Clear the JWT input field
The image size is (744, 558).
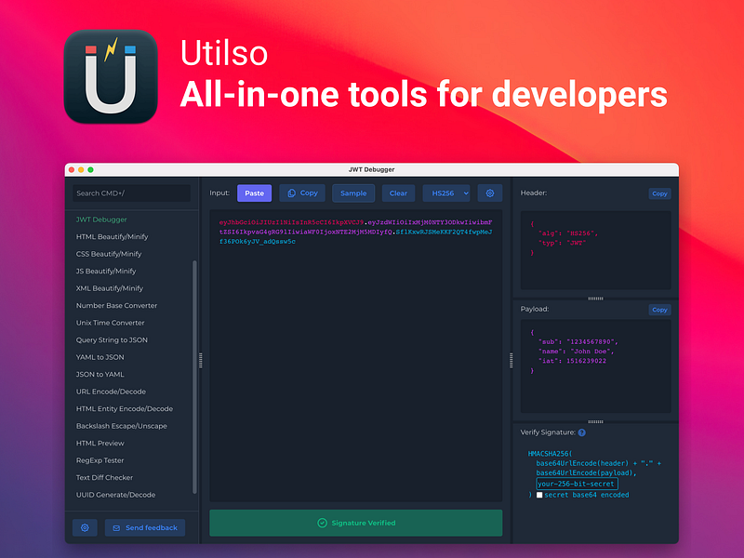398,193
